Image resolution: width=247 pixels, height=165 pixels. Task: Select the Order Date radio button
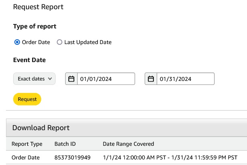pyautogui.click(x=17, y=42)
